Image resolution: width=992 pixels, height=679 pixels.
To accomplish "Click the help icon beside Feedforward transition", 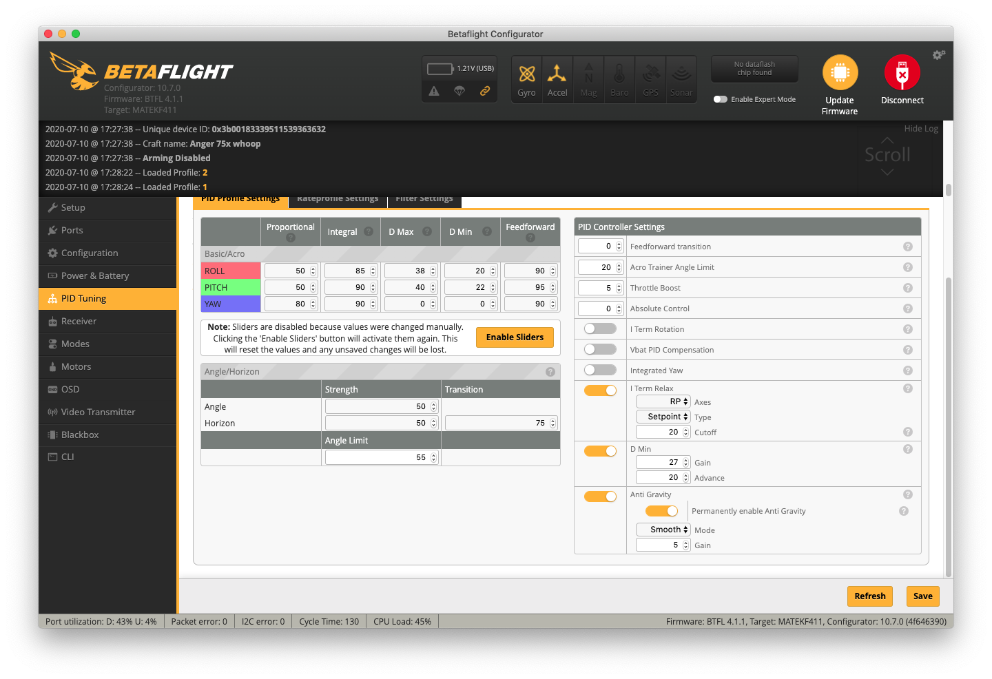I will (908, 247).
